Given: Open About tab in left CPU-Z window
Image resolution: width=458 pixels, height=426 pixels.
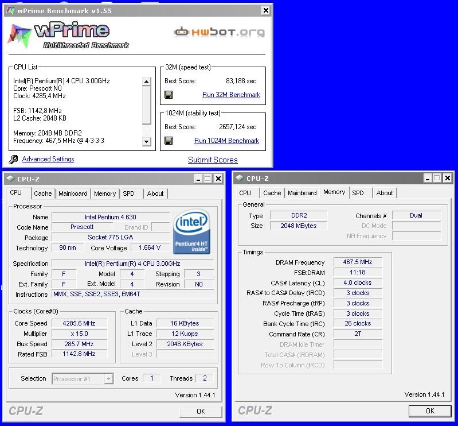Looking at the screenshot, I should [x=155, y=193].
